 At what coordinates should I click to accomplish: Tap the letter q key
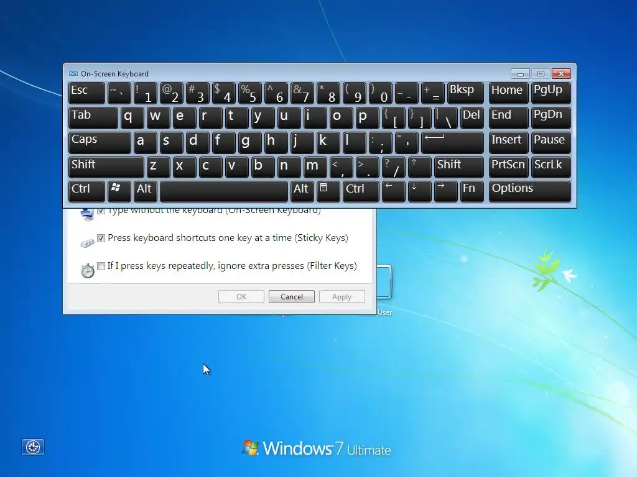click(132, 117)
